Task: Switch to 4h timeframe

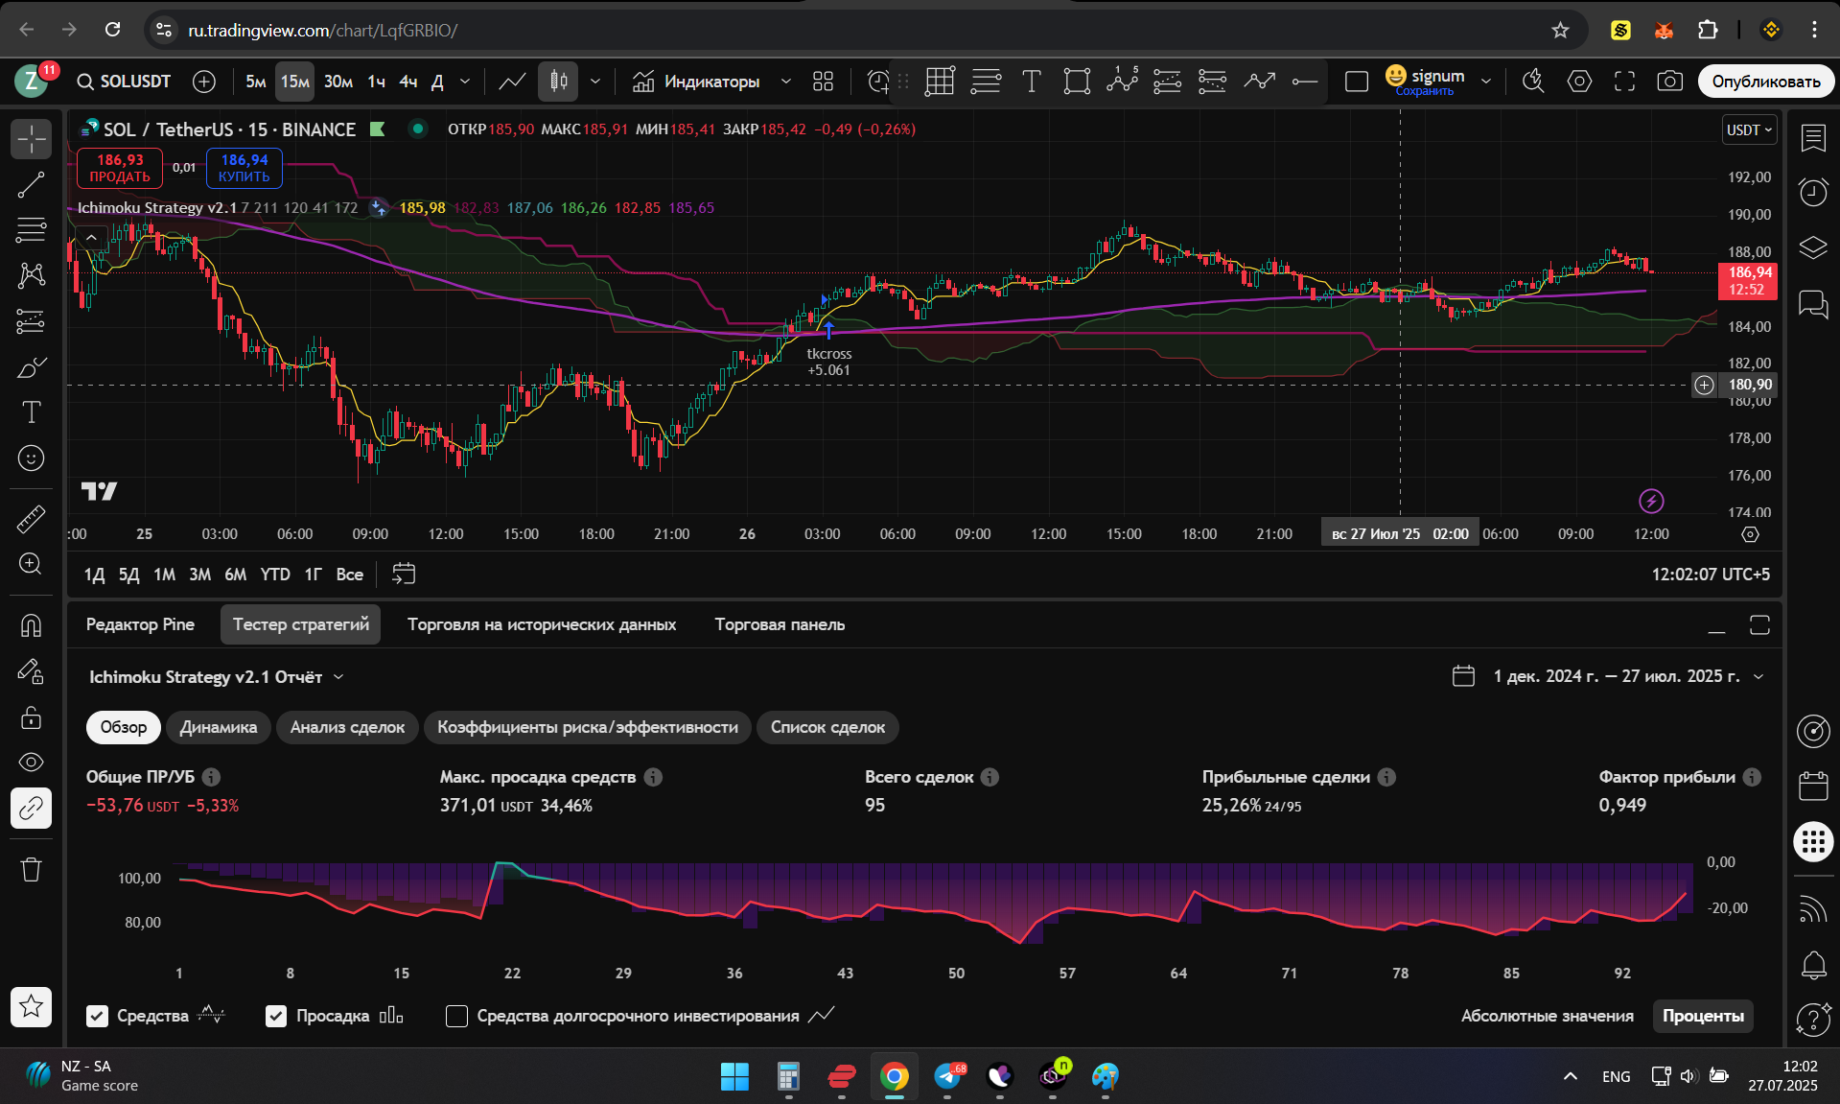Action: pos(408,82)
